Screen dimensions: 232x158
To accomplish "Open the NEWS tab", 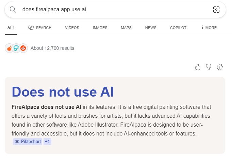I will 150,28.
